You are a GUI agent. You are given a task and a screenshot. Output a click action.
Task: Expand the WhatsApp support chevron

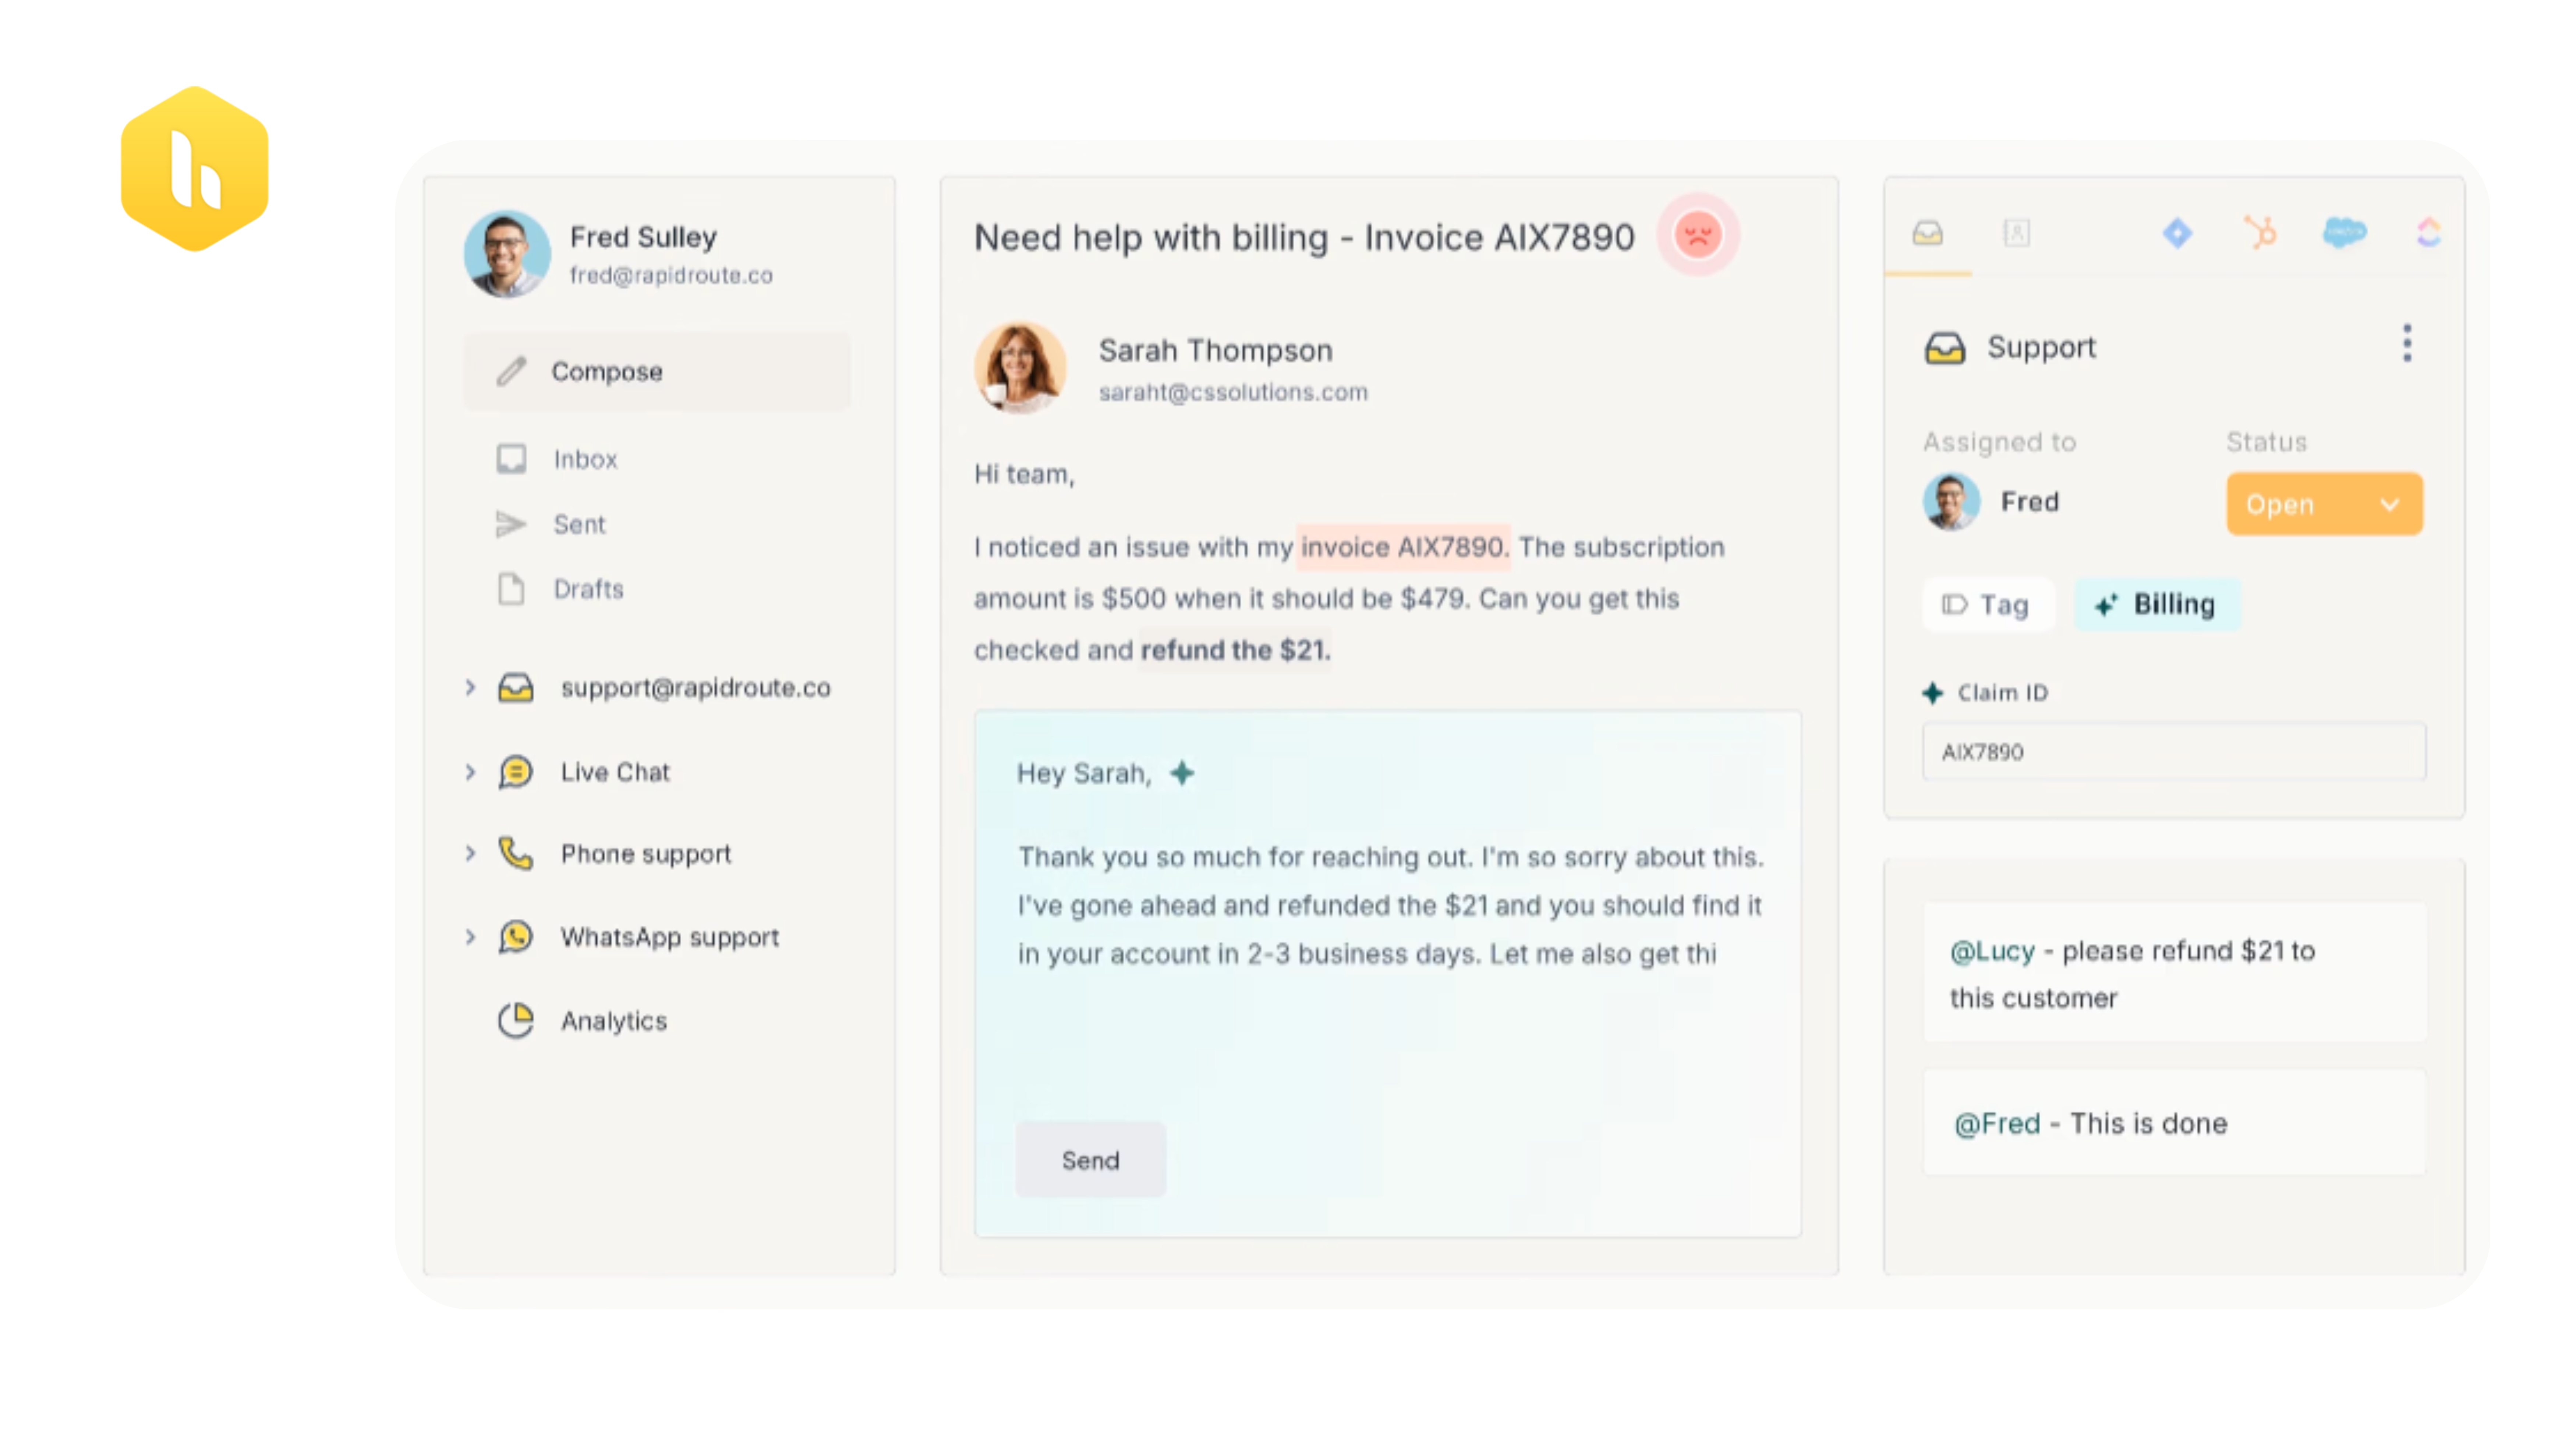point(470,937)
